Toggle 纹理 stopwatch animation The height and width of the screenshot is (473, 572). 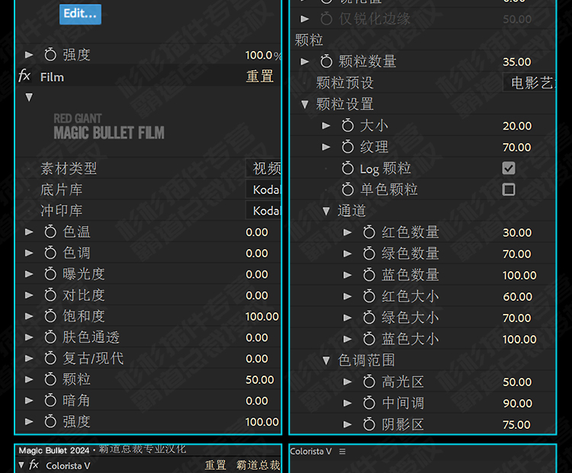348,147
